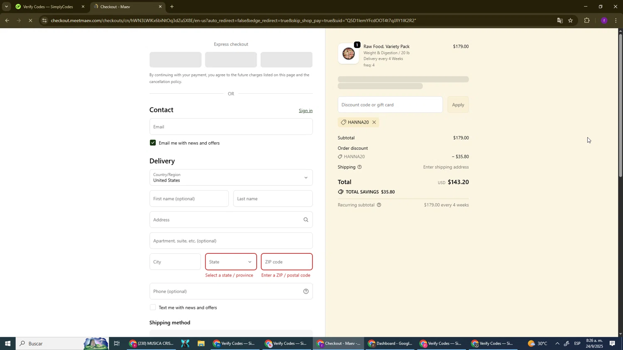
Task: Switch to Checkout - Maev browser tab
Action: (125, 7)
